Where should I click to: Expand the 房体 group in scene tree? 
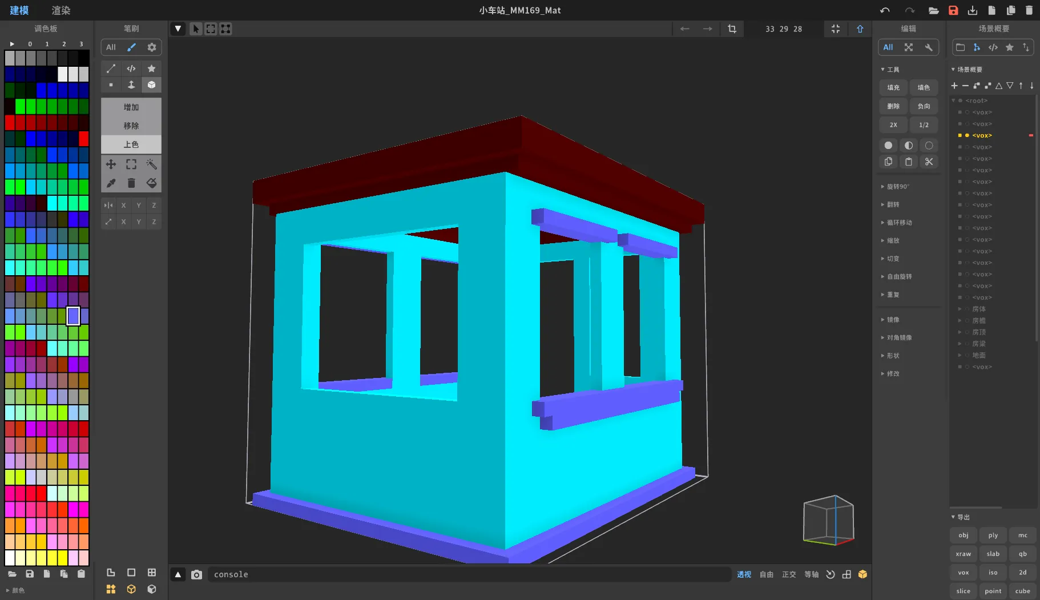click(x=960, y=309)
